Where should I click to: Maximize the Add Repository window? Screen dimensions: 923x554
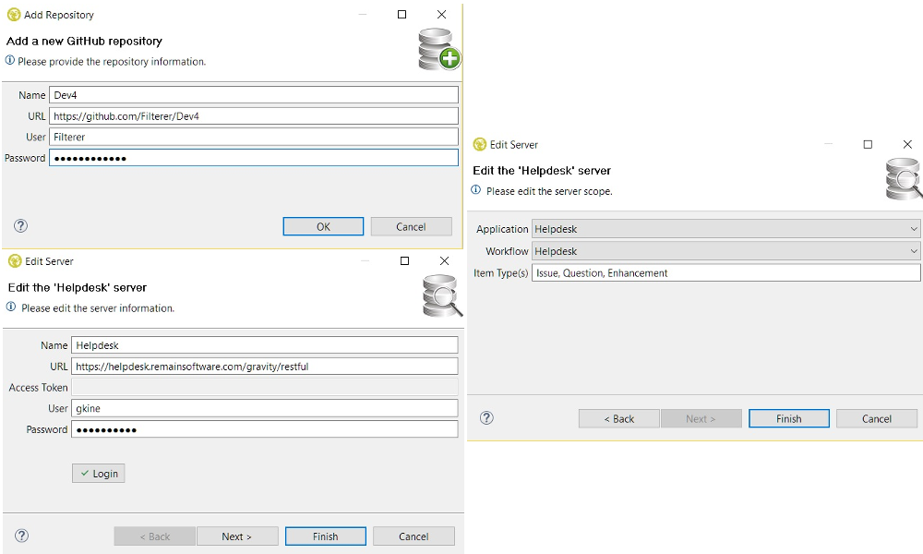tap(402, 14)
